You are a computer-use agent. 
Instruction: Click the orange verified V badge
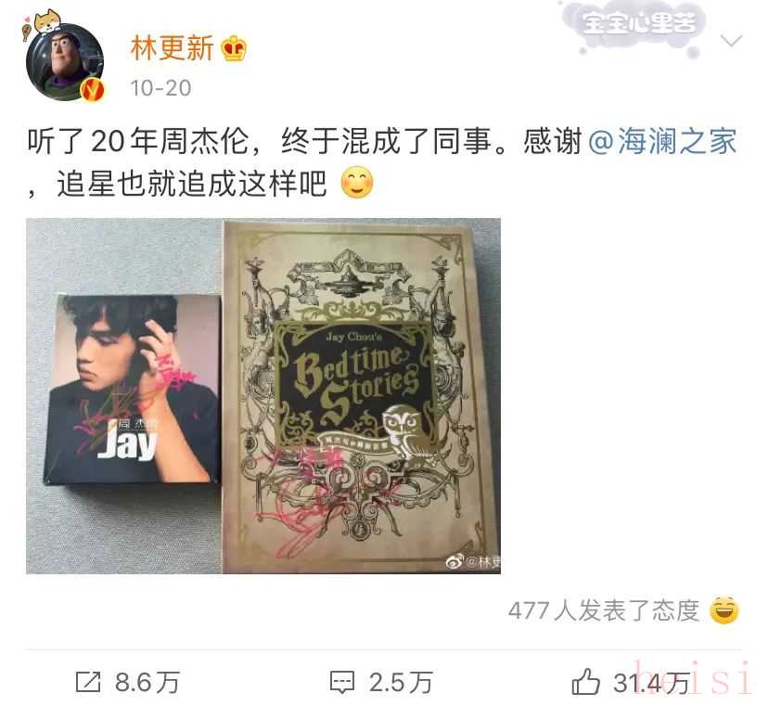(92, 90)
